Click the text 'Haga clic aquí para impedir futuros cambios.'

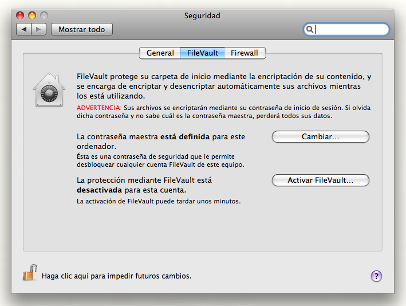click(116, 276)
